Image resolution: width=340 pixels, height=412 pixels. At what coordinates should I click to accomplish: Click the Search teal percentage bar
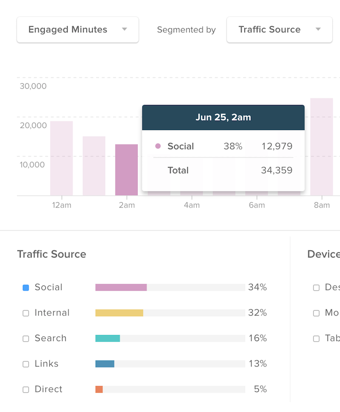[x=108, y=338]
